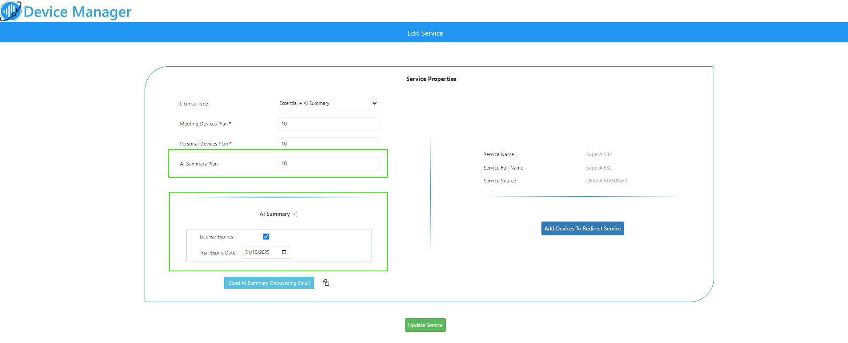The image size is (848, 343).
Task: Click the Device Manager logo icon
Action: tap(11, 11)
